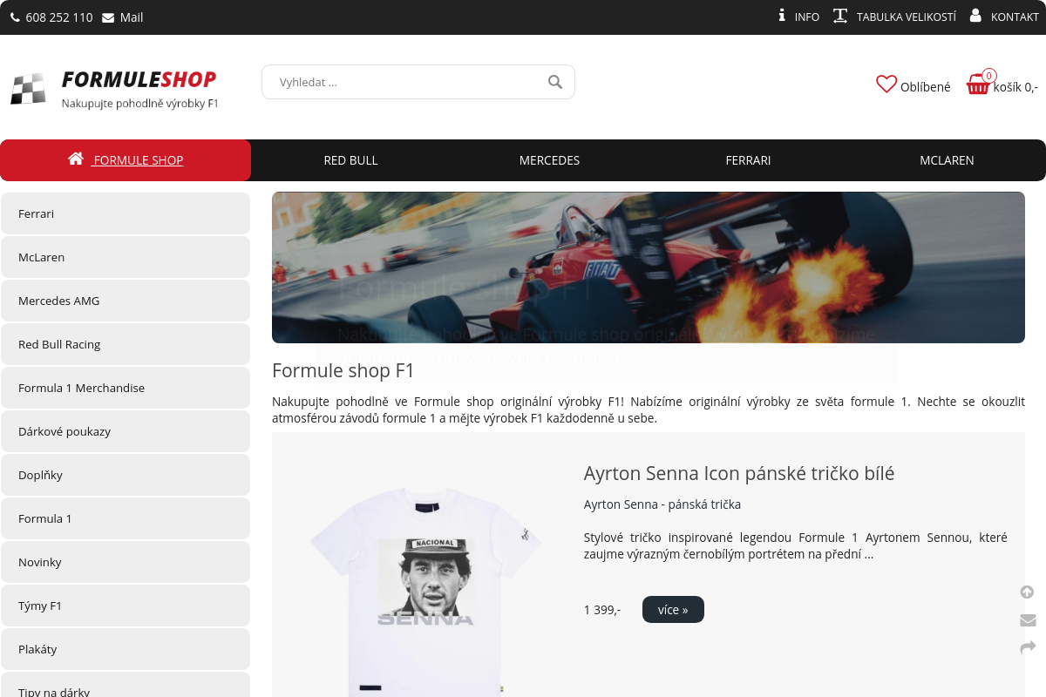Click Ayrton Senna - pánská trička link
This screenshot has height=697, width=1046.
pyautogui.click(x=662, y=504)
